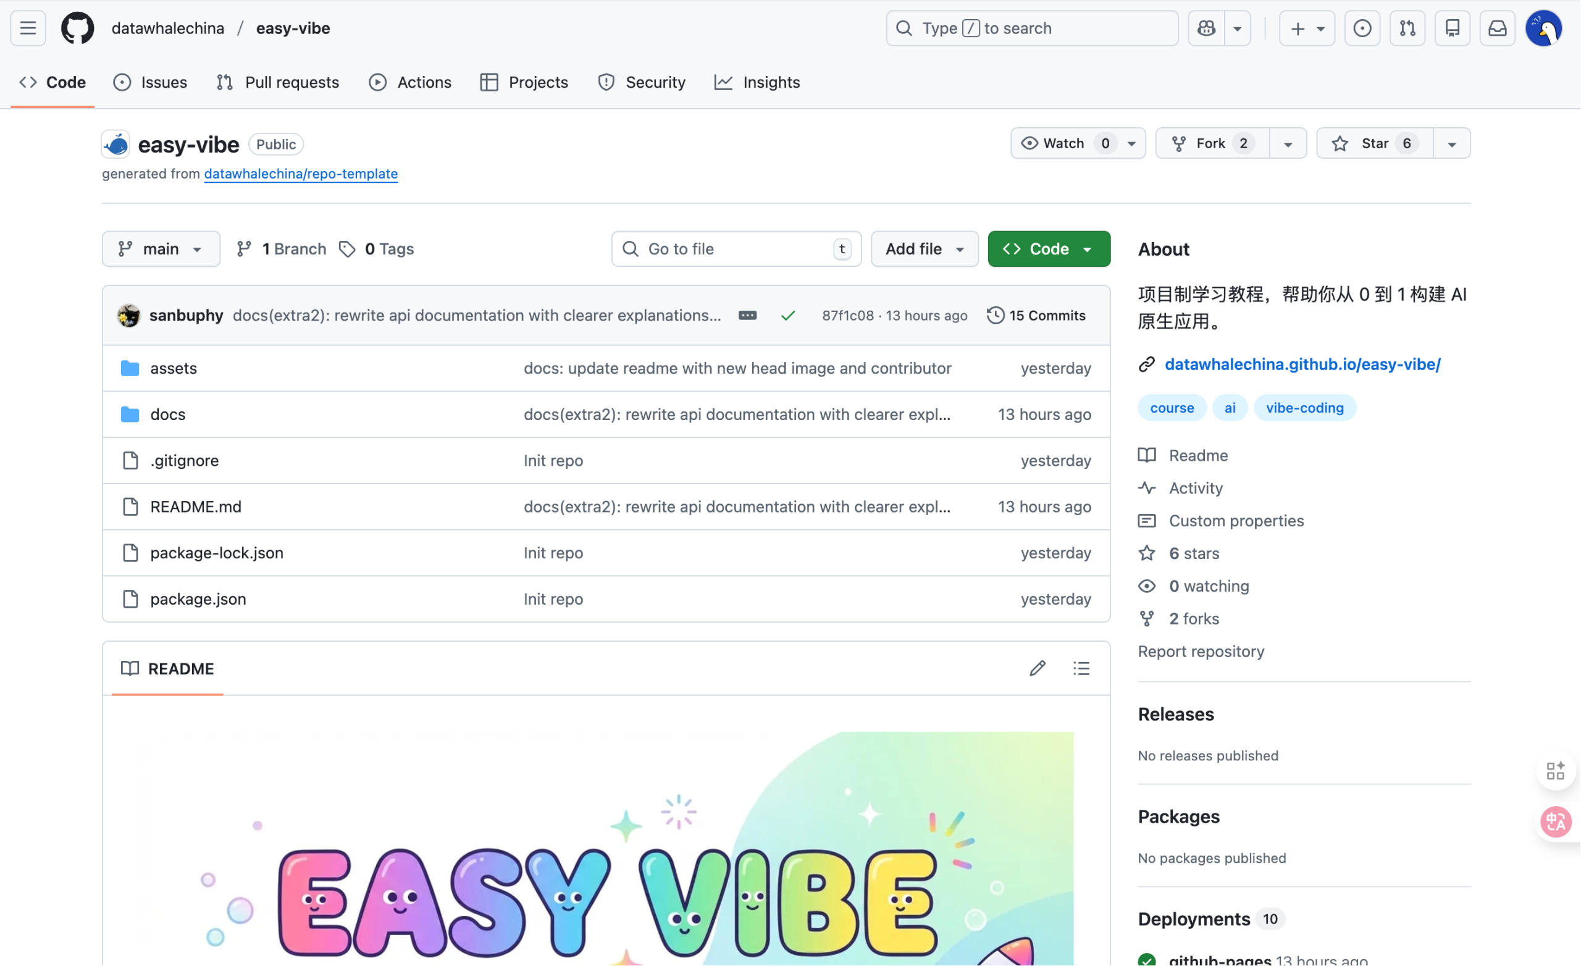This screenshot has width=1581, height=966.
Task: Click the commit message ellipsis toggle
Action: [x=747, y=315]
